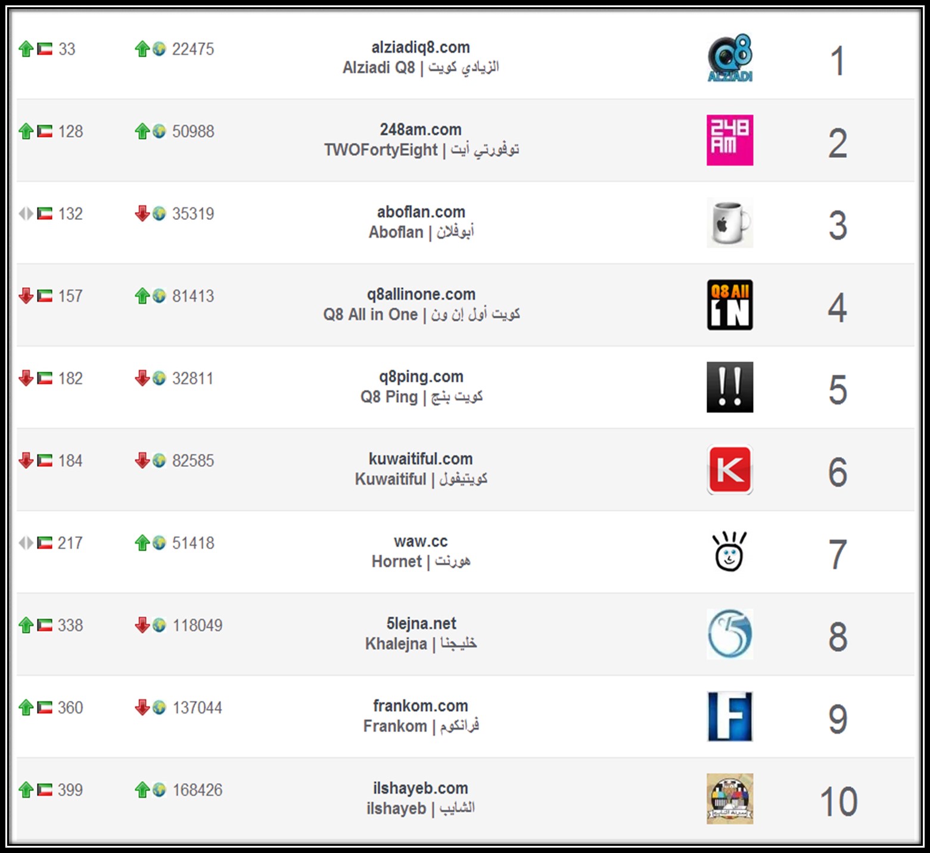The width and height of the screenshot is (930, 853).
Task: Click the ilshayeb site thumbnail
Action: pyautogui.click(x=730, y=799)
